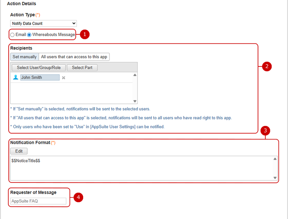Click red callout marker number 2
This screenshot has width=288, height=219.
click(267, 66)
